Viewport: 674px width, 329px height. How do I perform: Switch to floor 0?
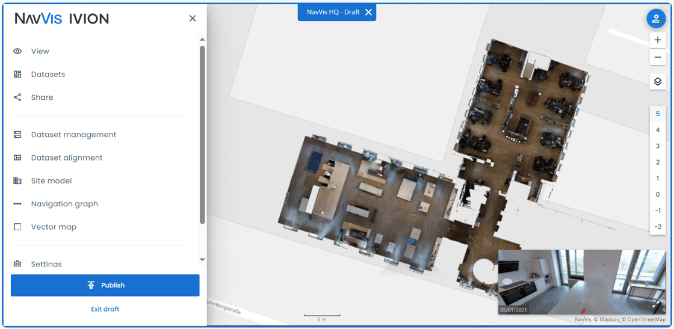[x=658, y=194]
